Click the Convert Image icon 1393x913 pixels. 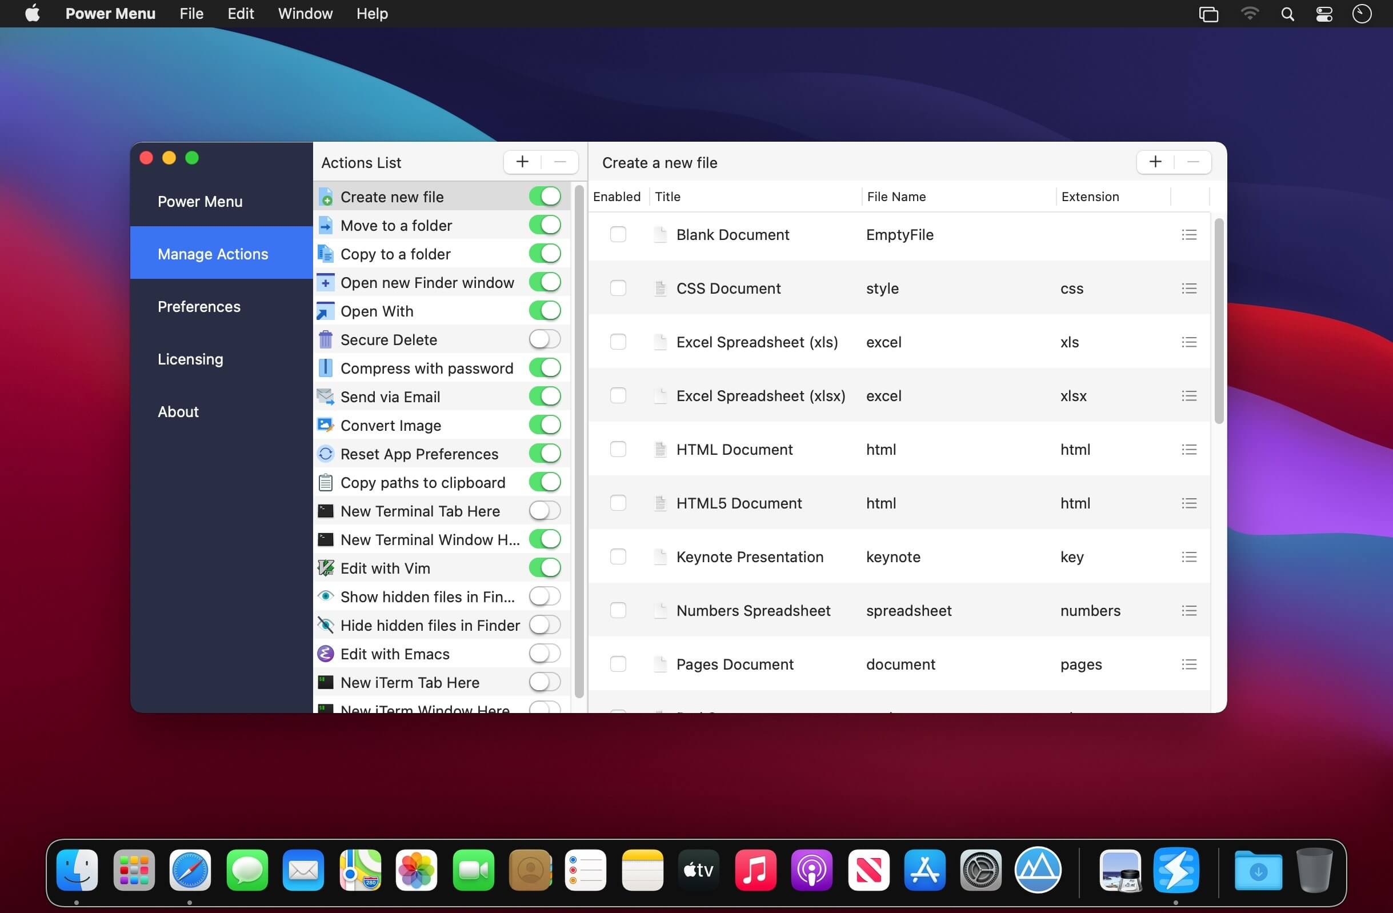pyautogui.click(x=326, y=426)
